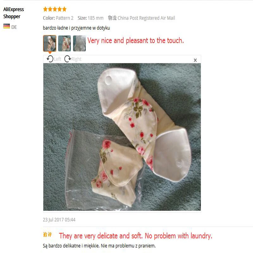Click the Left rotate label

pos(58,59)
